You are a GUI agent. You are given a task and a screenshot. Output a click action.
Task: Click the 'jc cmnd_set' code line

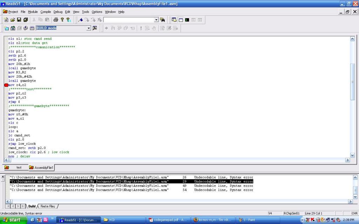[19, 135]
